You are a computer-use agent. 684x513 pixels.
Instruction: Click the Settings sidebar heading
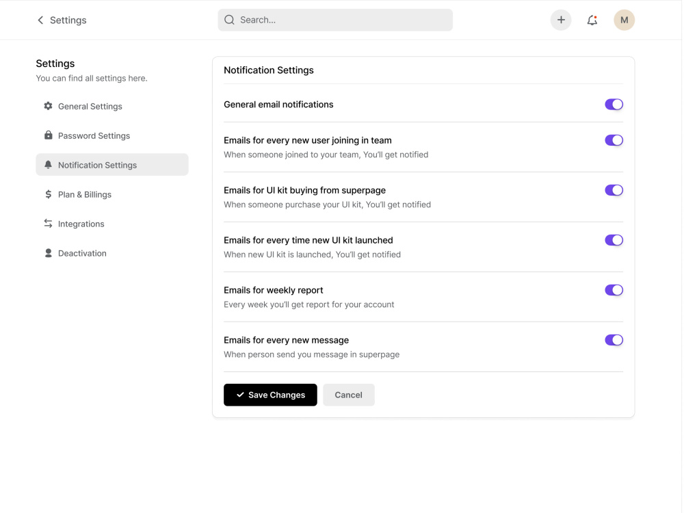[x=55, y=63]
